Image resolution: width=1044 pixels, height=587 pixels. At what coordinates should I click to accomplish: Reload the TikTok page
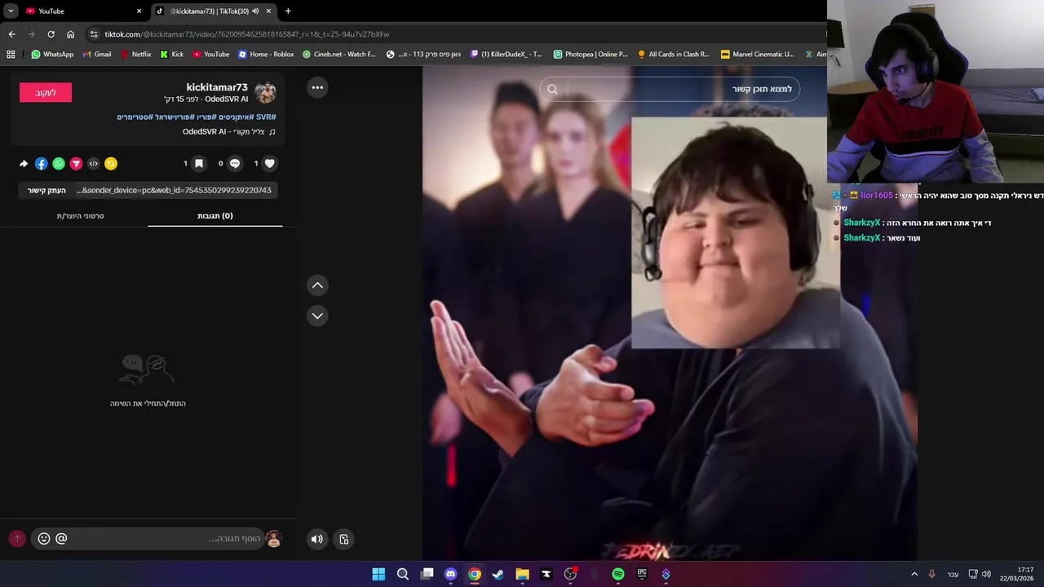(51, 34)
